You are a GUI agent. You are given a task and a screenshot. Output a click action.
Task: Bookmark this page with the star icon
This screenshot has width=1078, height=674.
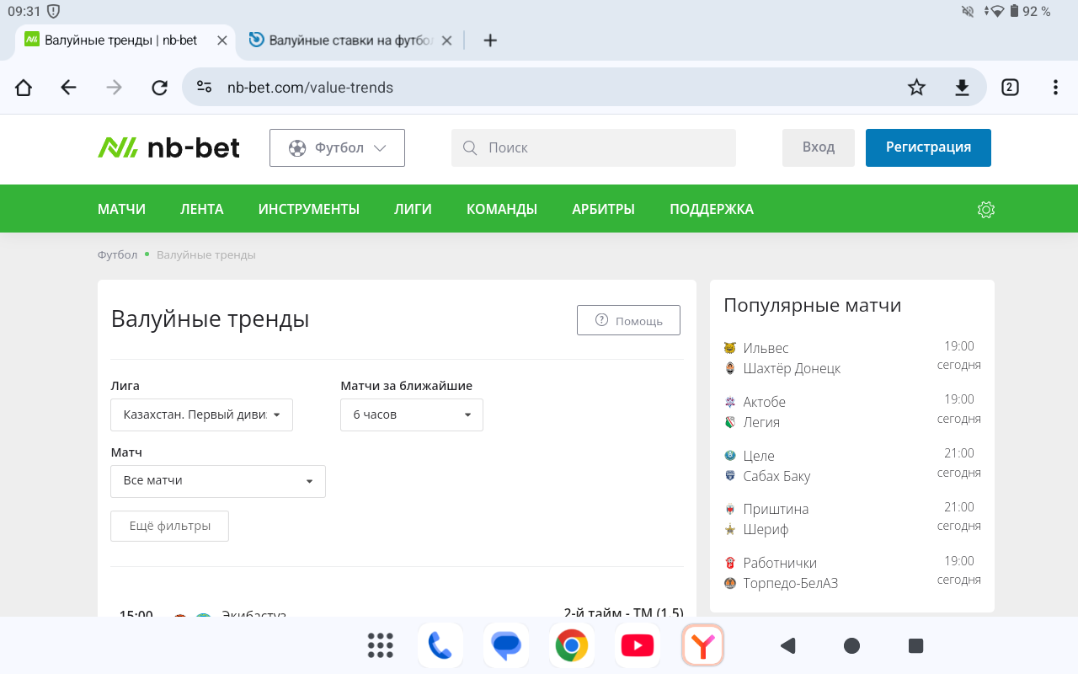click(x=916, y=88)
